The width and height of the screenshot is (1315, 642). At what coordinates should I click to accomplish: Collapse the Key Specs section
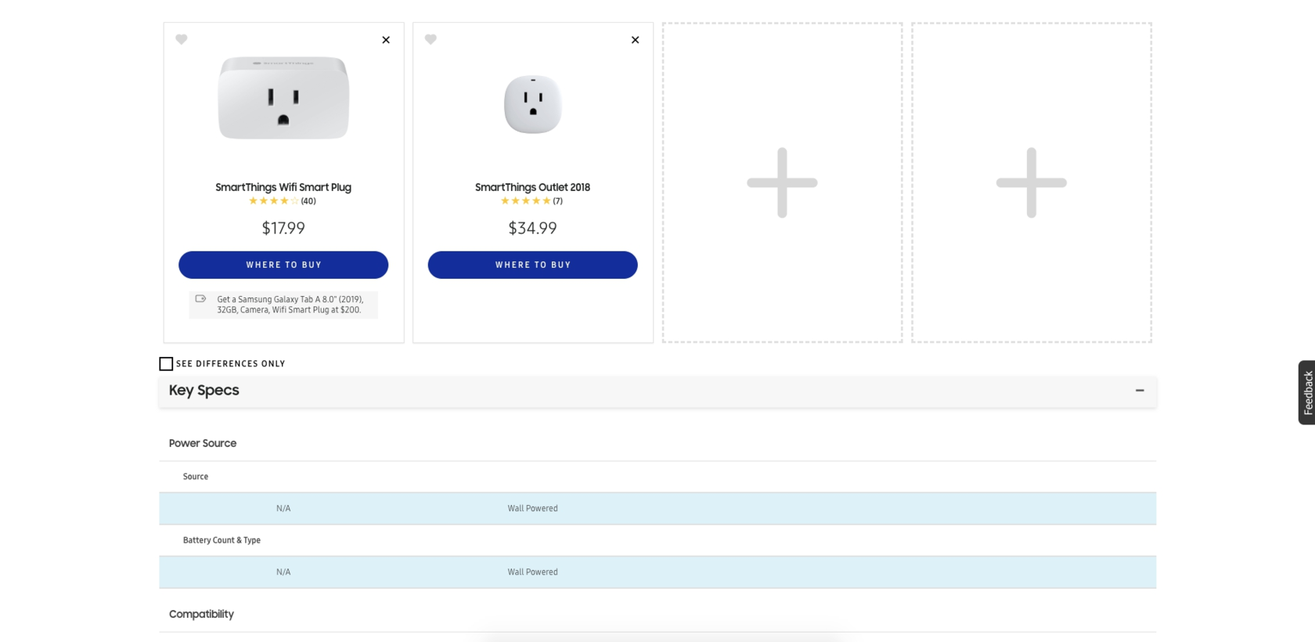tap(1140, 390)
